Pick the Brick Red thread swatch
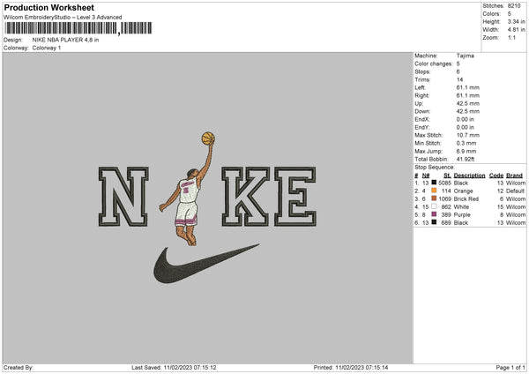This screenshot has height=374, width=529. click(x=434, y=198)
